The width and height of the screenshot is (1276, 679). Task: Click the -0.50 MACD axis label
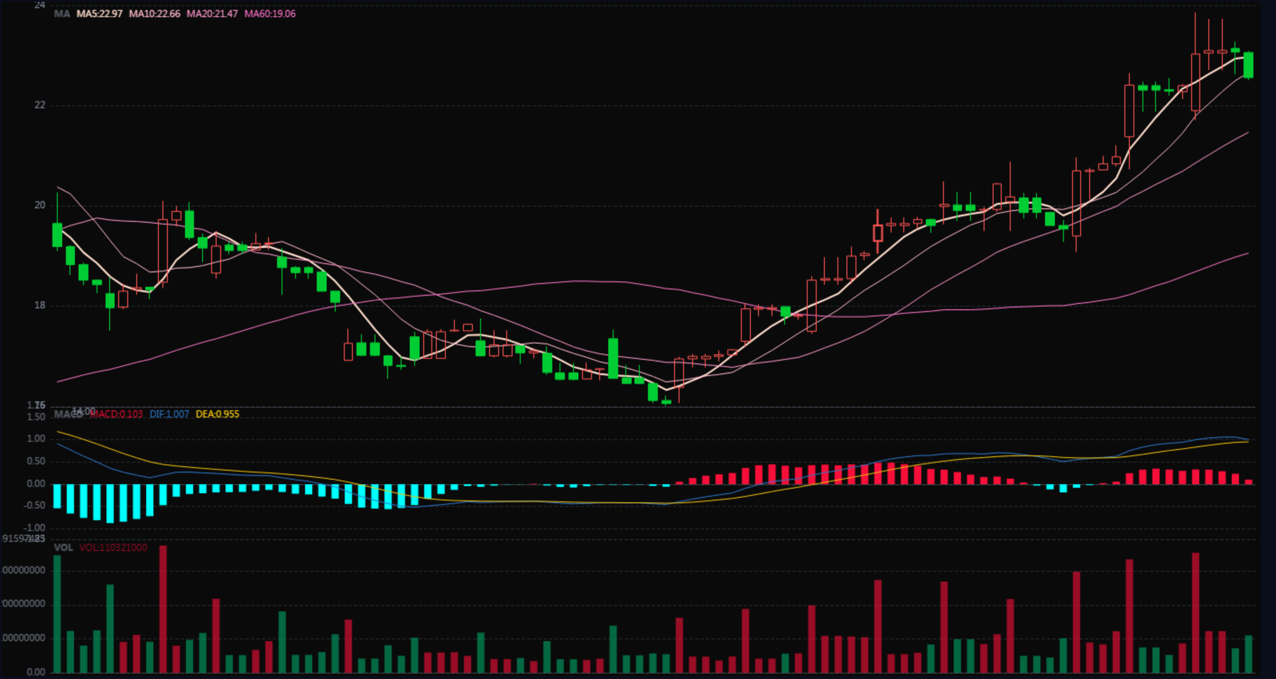click(35, 505)
